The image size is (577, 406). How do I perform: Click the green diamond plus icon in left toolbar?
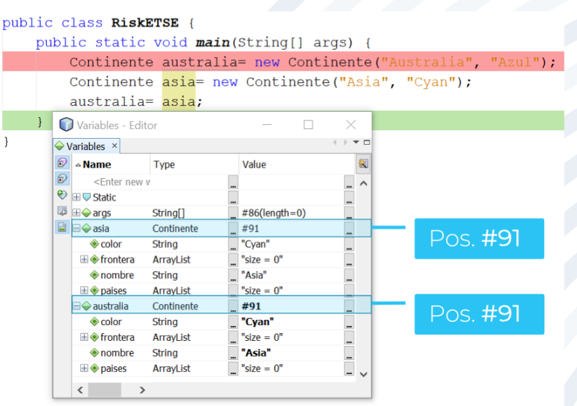62,195
